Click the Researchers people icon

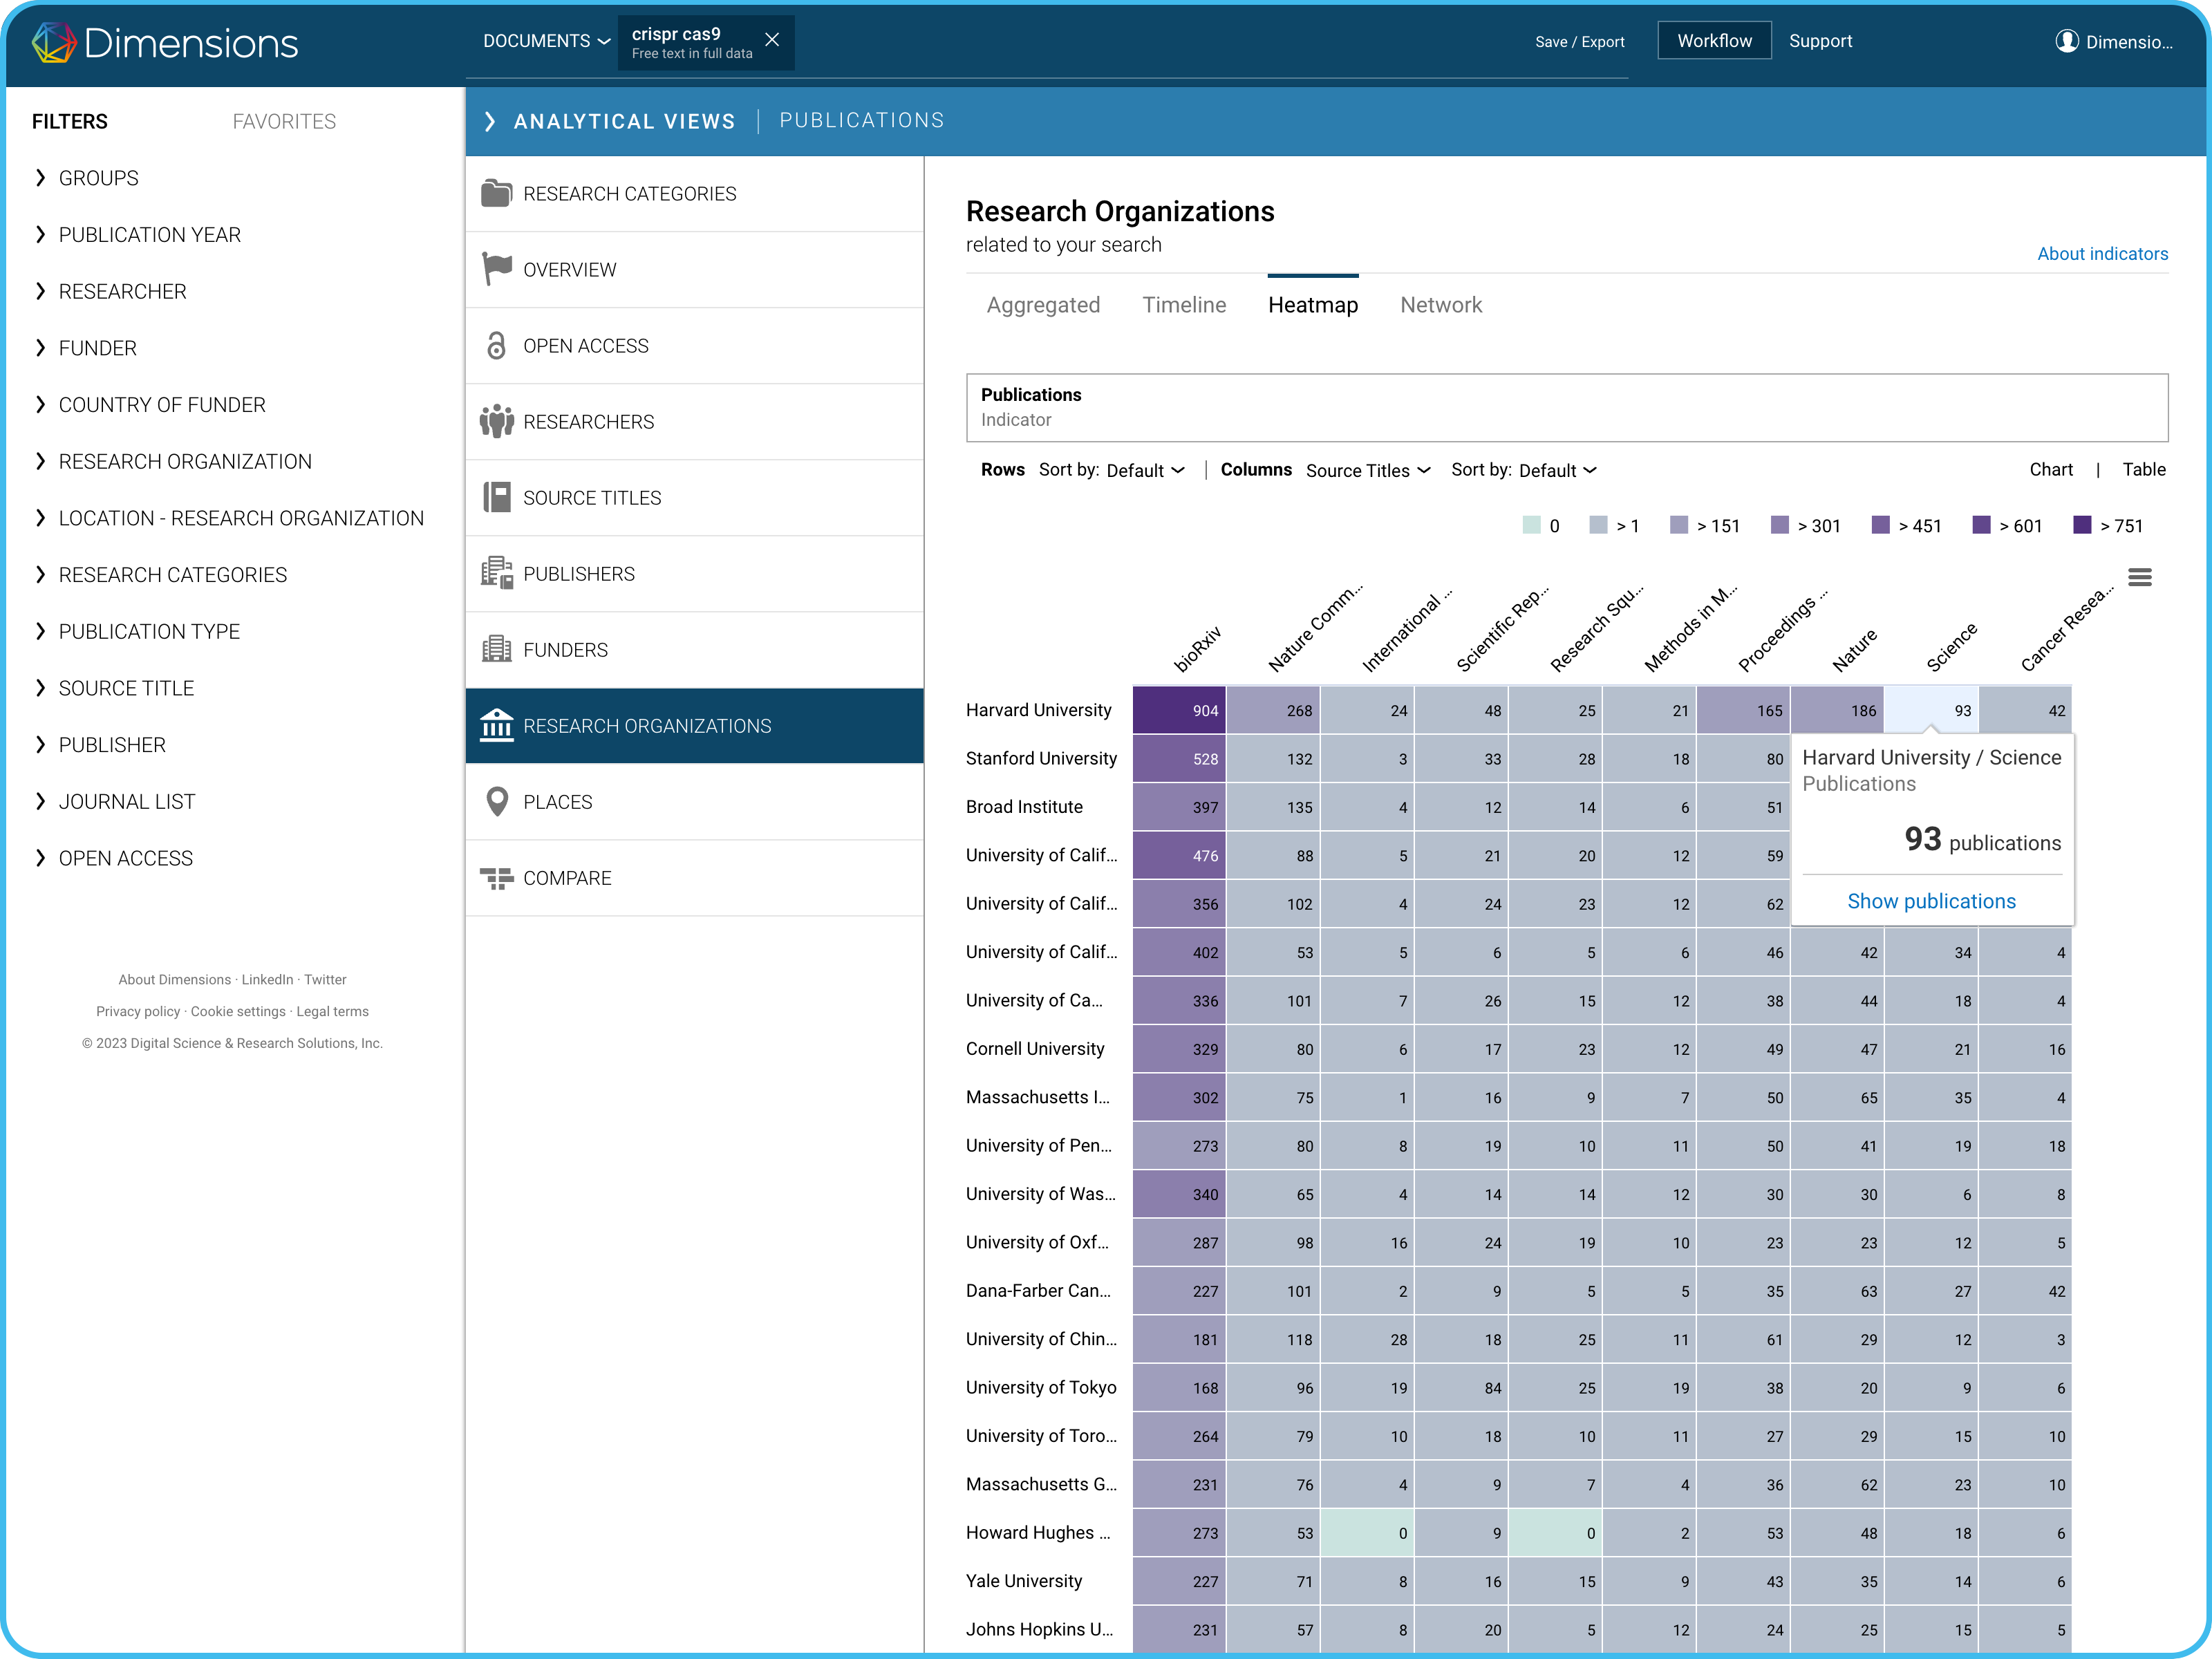click(496, 421)
